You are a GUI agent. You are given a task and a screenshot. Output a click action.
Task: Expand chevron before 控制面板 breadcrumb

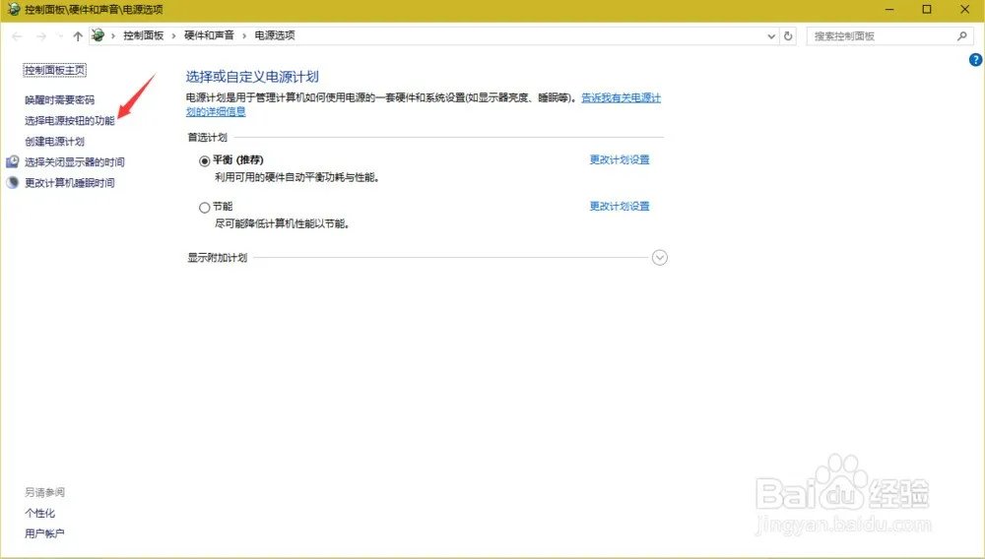[113, 35]
